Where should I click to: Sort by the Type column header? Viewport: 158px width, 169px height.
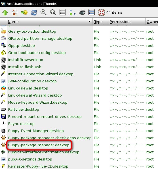coord(98,22)
